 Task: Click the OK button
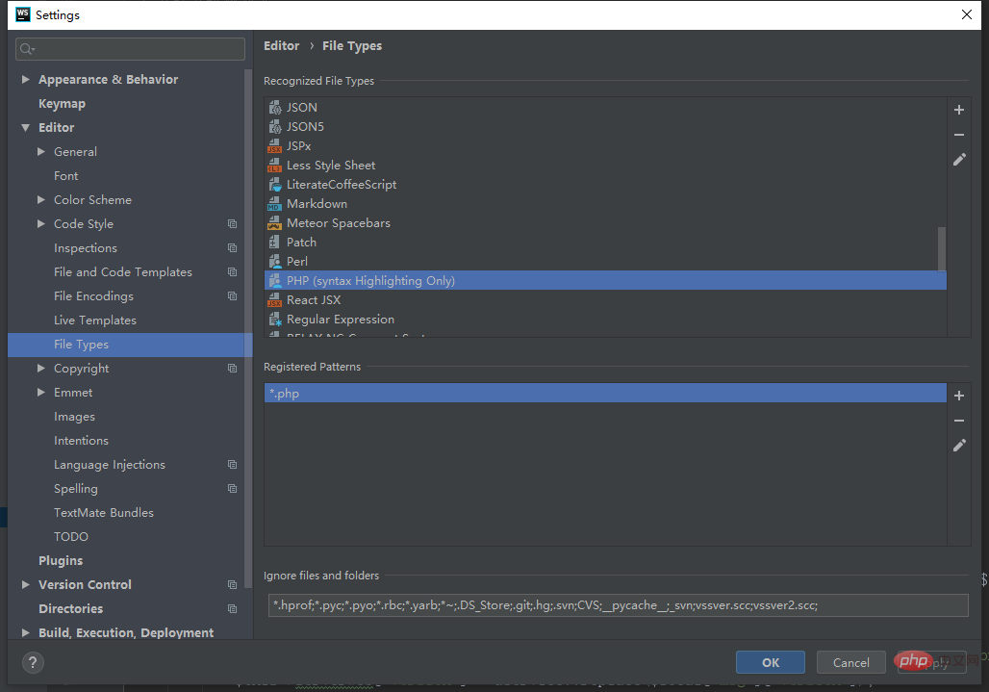point(771,662)
